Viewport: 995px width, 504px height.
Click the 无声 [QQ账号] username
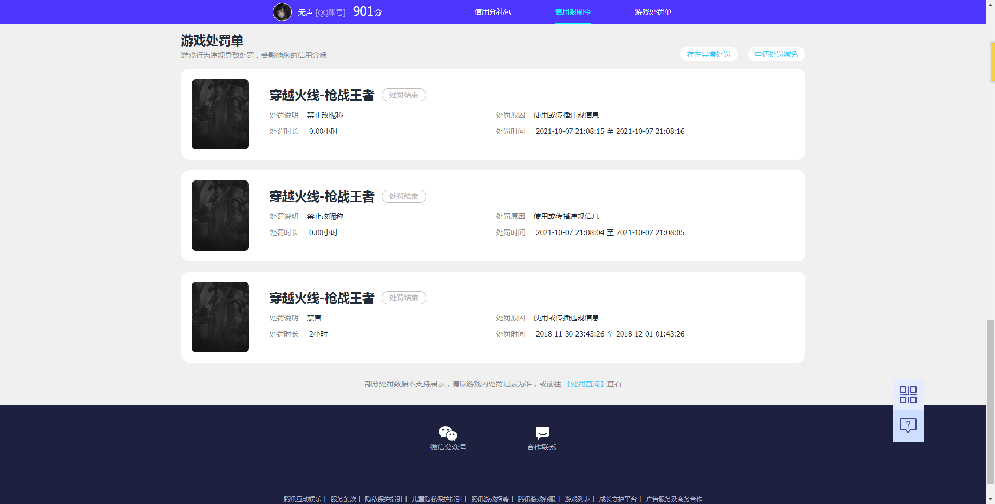pyautogui.click(x=321, y=12)
